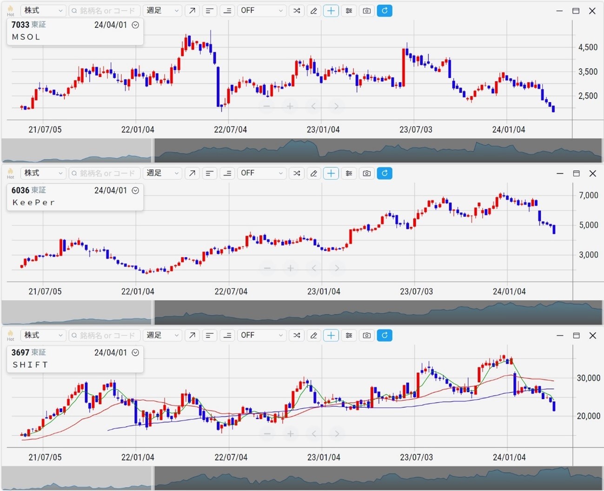
Task: Disable the crosshair cursor in SHIFT chart toolbar
Action: (x=331, y=335)
